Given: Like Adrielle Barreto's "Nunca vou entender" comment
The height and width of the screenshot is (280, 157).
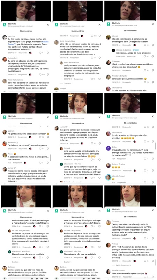Looking at the screenshot, I should [145, 277].
